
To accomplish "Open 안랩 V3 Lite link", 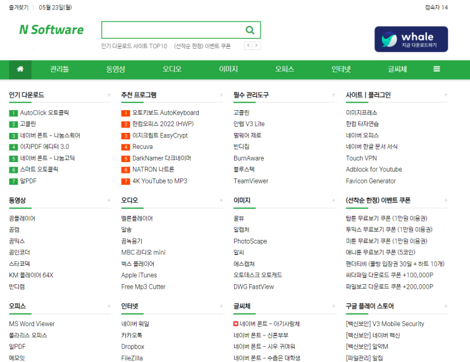I will click(249, 124).
